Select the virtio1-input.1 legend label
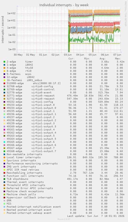The image size is (128, 222). point(31,111)
